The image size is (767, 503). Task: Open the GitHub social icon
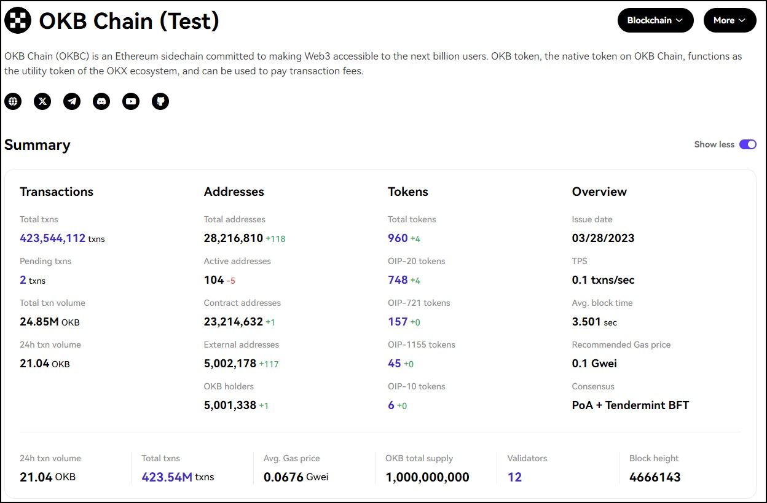coord(160,101)
